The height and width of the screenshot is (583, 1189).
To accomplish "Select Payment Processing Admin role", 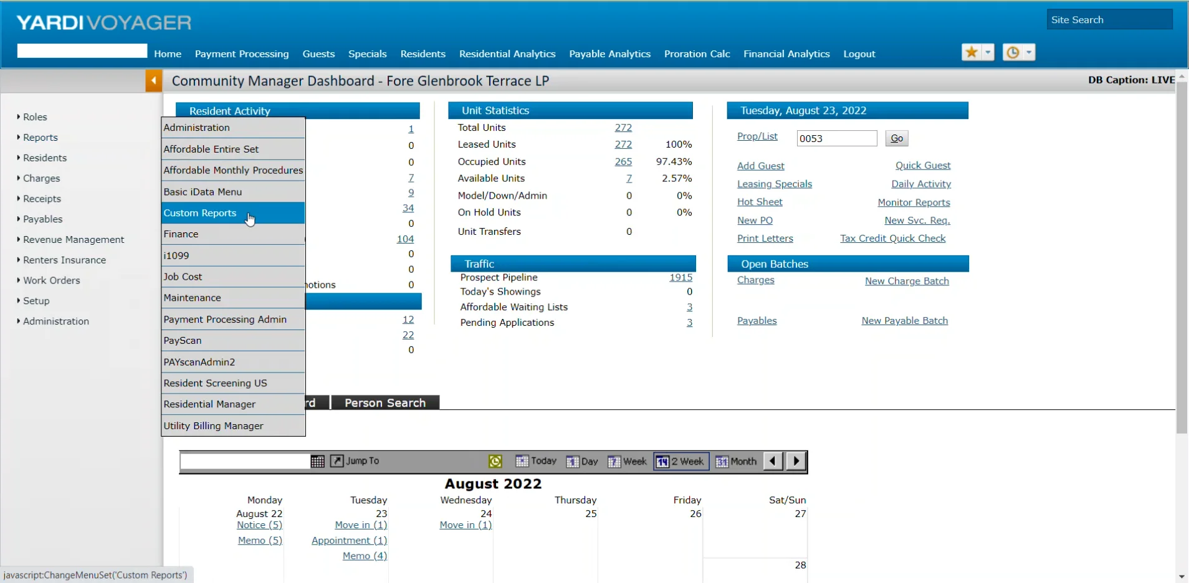I will pos(233,320).
